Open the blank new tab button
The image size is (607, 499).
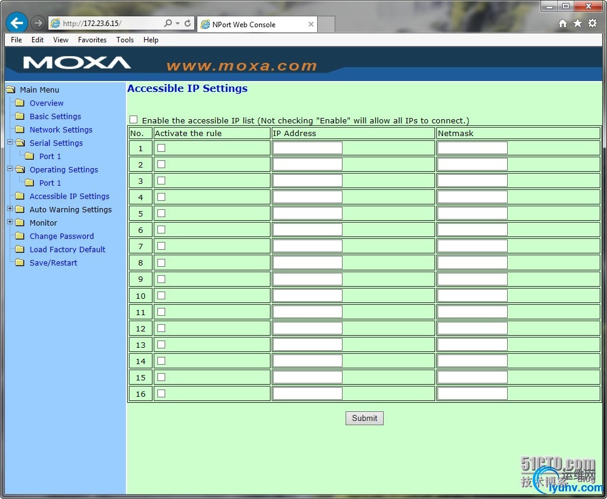point(326,24)
